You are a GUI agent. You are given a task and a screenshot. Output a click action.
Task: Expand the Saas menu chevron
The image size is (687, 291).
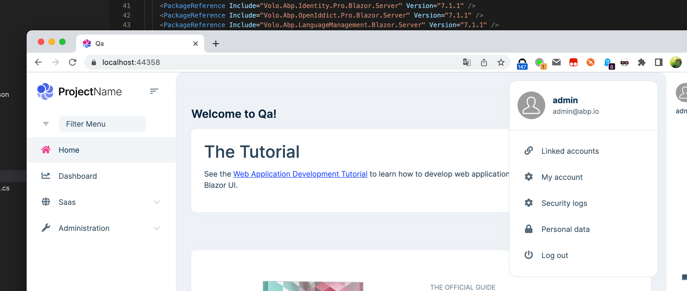coord(156,202)
